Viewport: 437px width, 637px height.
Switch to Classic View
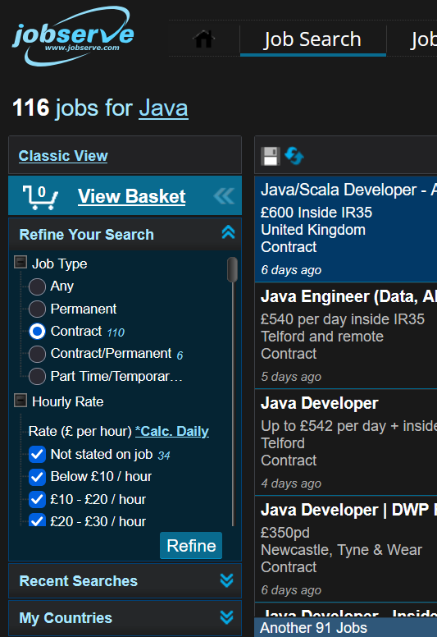tap(63, 156)
